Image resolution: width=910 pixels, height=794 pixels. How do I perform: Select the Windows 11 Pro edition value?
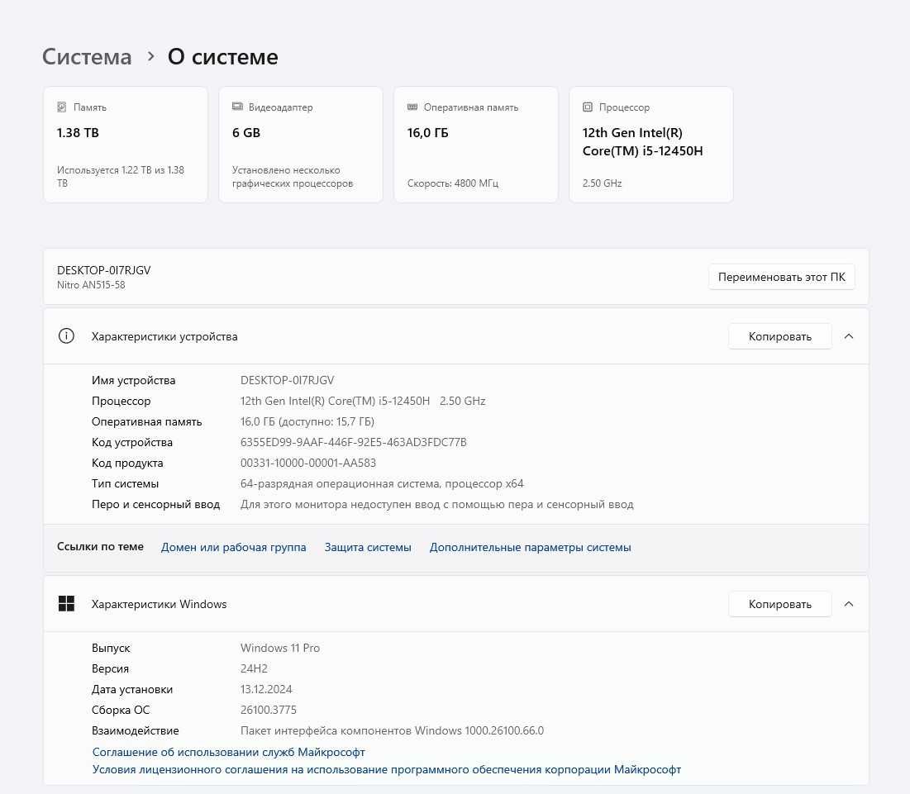279,648
